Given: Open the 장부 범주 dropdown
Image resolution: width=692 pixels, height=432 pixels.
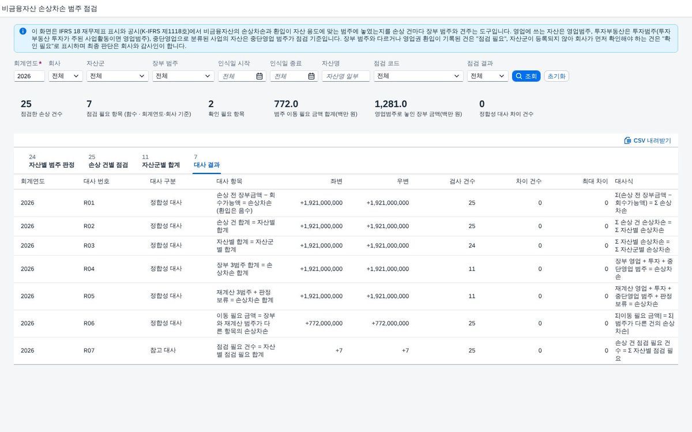Looking at the screenshot, I should pos(183,76).
